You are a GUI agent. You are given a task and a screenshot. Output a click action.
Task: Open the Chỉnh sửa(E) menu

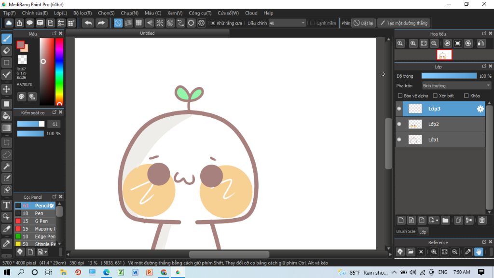point(35,13)
